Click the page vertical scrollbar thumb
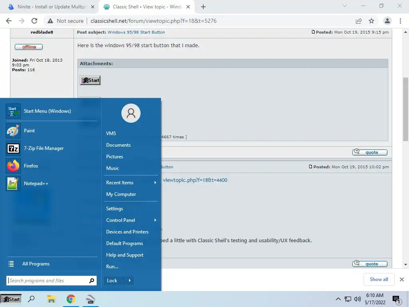 click(405, 109)
